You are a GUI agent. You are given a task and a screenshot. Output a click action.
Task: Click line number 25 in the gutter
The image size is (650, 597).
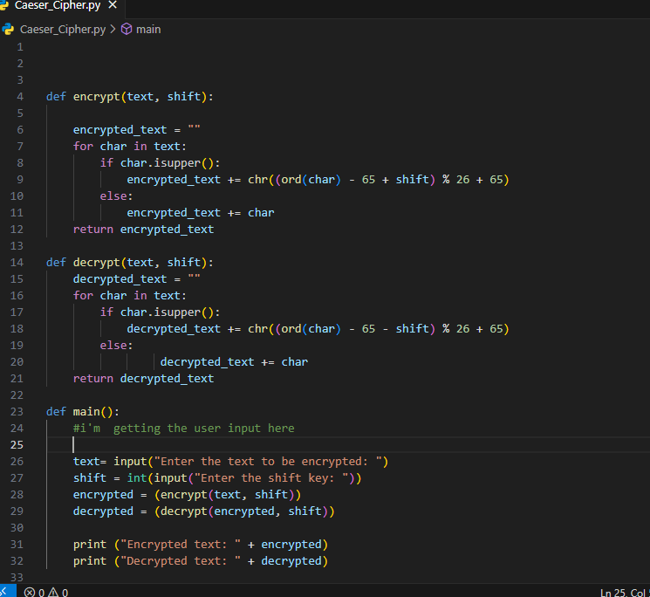point(17,445)
